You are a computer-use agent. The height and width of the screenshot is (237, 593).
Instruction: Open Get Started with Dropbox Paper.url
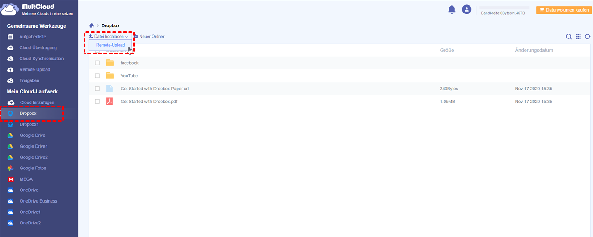[x=155, y=89]
